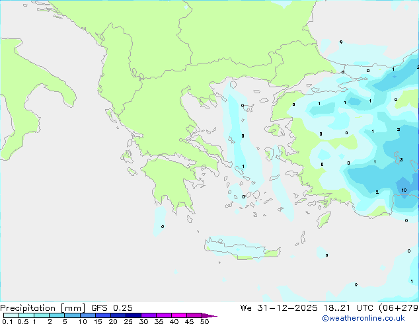Image resolution: width=419 pixels, height=324 pixels.
Task: Click the '0.1' legend scale label
Action: 7,321
